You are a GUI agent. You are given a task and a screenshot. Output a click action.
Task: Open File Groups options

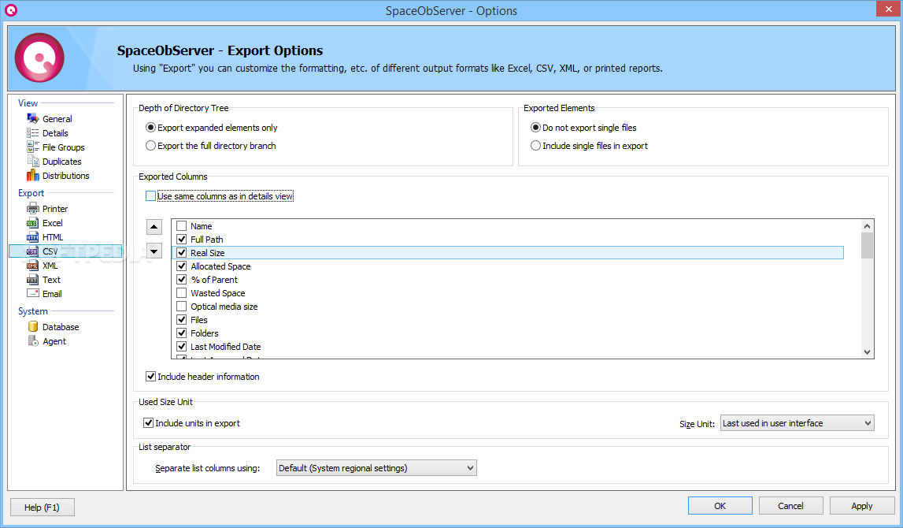click(63, 147)
